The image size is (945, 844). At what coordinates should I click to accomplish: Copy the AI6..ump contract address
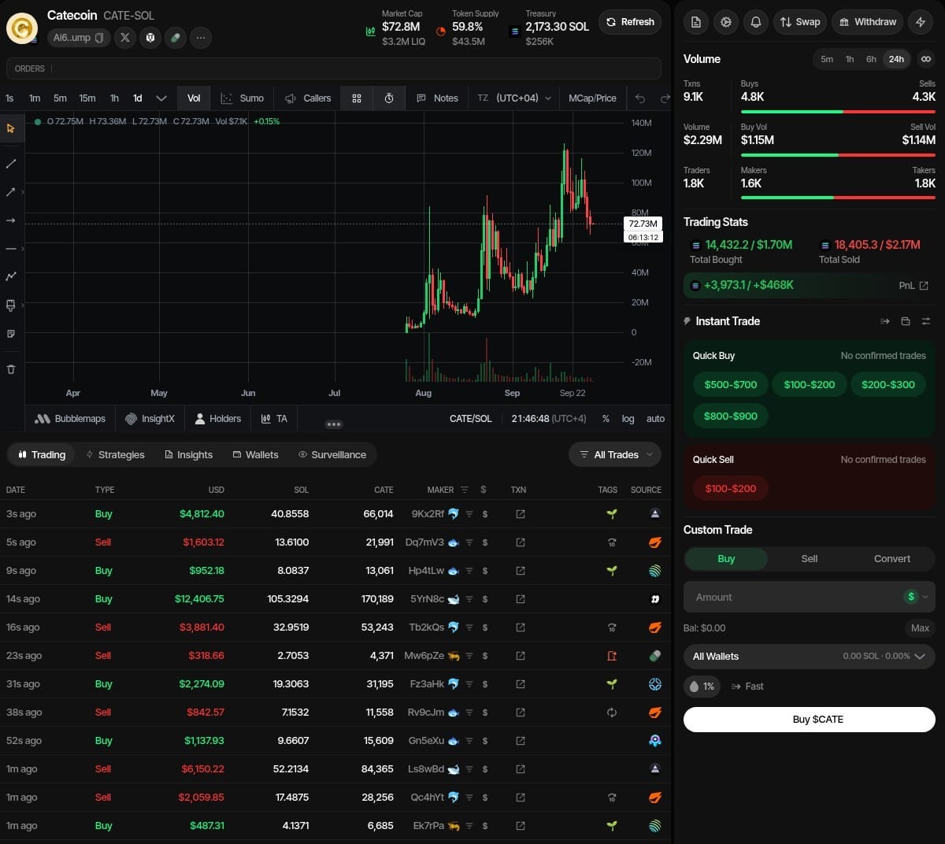[x=99, y=38]
